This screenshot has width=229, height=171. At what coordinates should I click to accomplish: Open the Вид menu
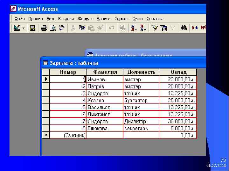(50, 19)
